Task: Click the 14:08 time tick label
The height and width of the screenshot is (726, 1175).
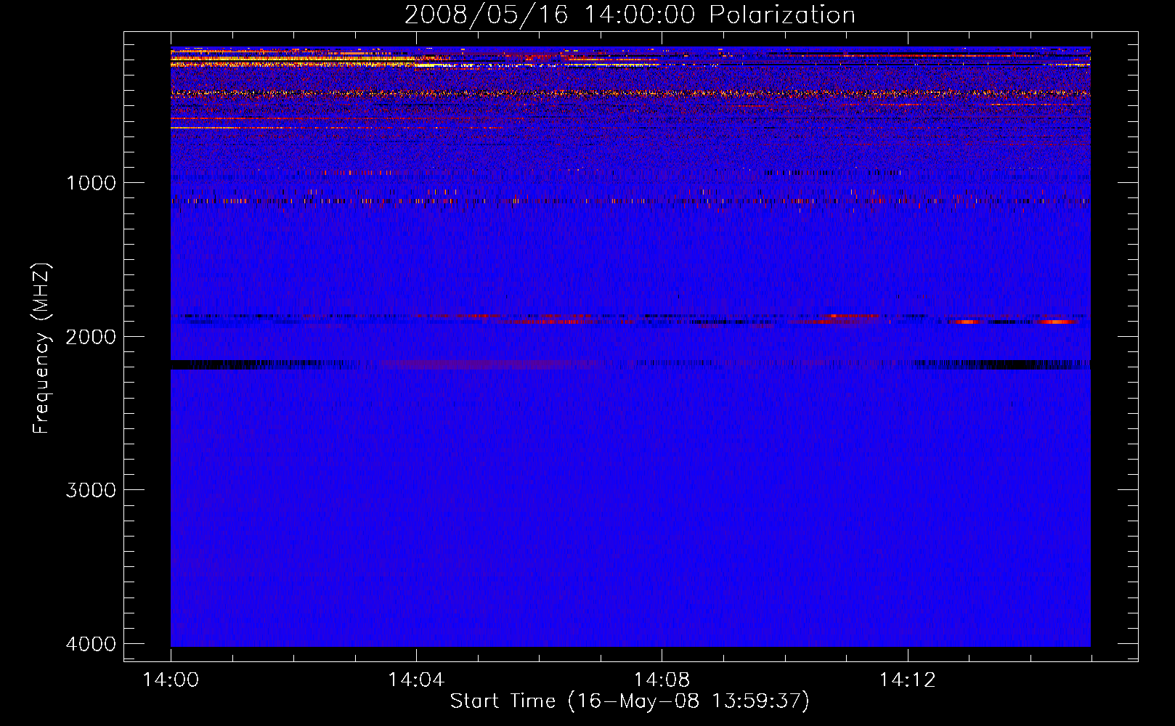Action: coord(662,680)
